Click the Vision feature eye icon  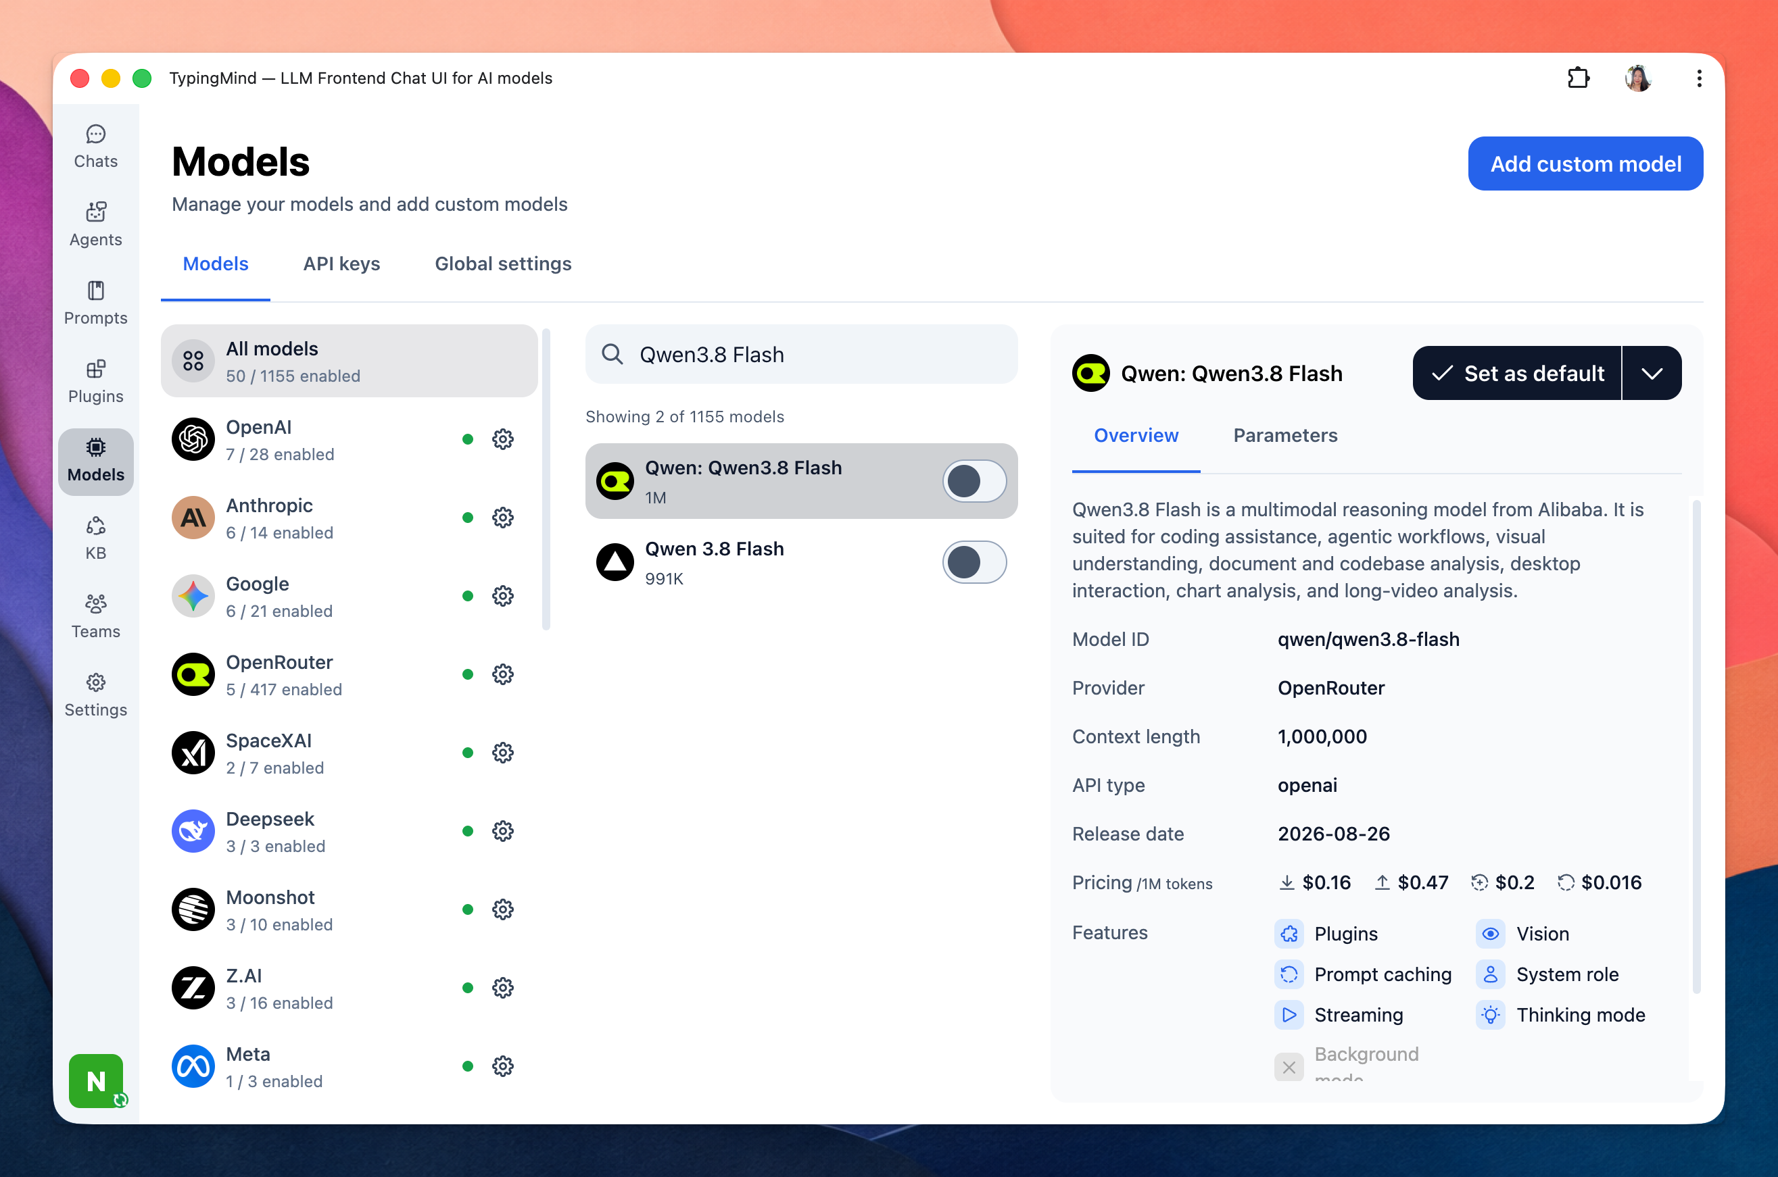click(1491, 934)
